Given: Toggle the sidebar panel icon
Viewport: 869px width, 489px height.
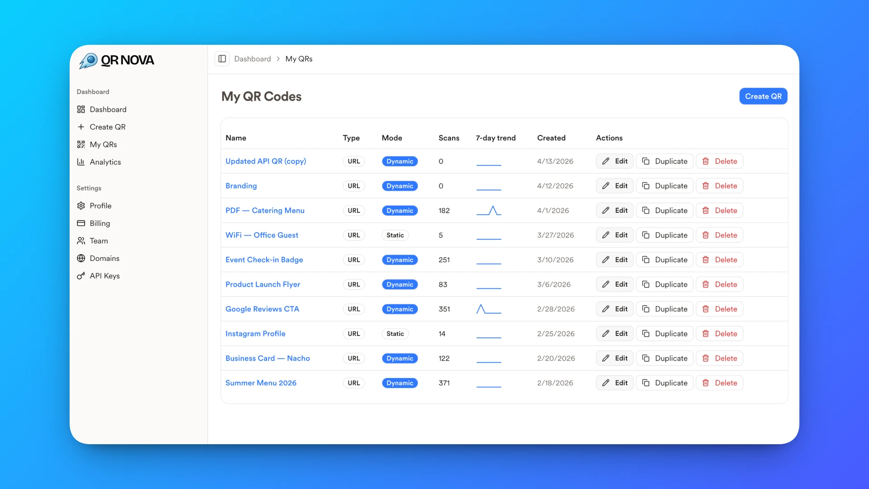Looking at the screenshot, I should point(222,59).
